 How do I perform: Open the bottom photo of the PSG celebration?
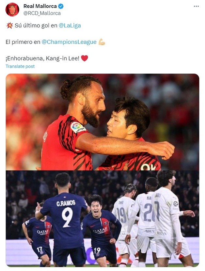tap(102, 219)
